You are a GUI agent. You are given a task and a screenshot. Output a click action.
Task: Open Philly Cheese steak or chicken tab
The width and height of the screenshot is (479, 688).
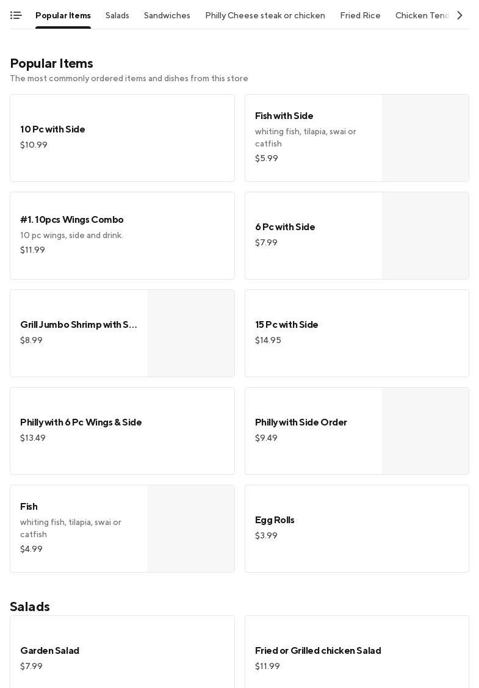265,15
